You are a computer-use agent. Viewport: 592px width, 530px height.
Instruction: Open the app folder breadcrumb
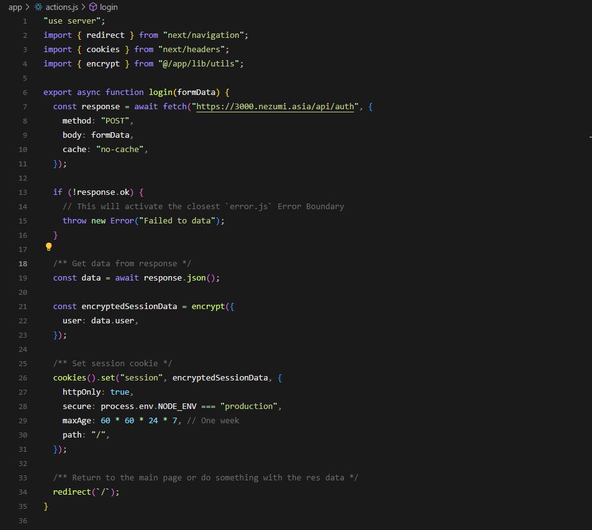15,7
